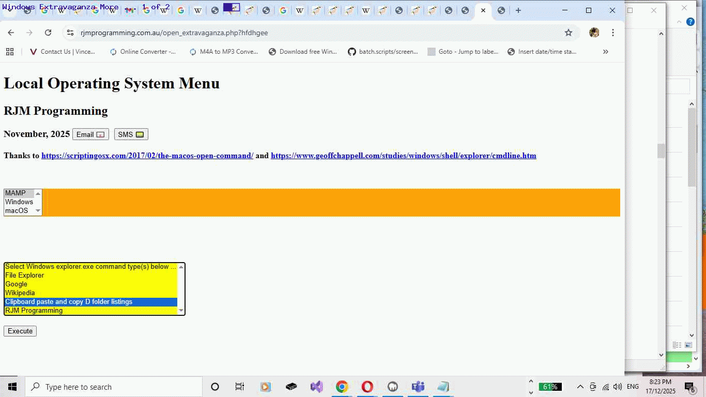Open the scriptingosx.com open-command link
Viewport: 706px width, 397px height.
pyautogui.click(x=147, y=155)
